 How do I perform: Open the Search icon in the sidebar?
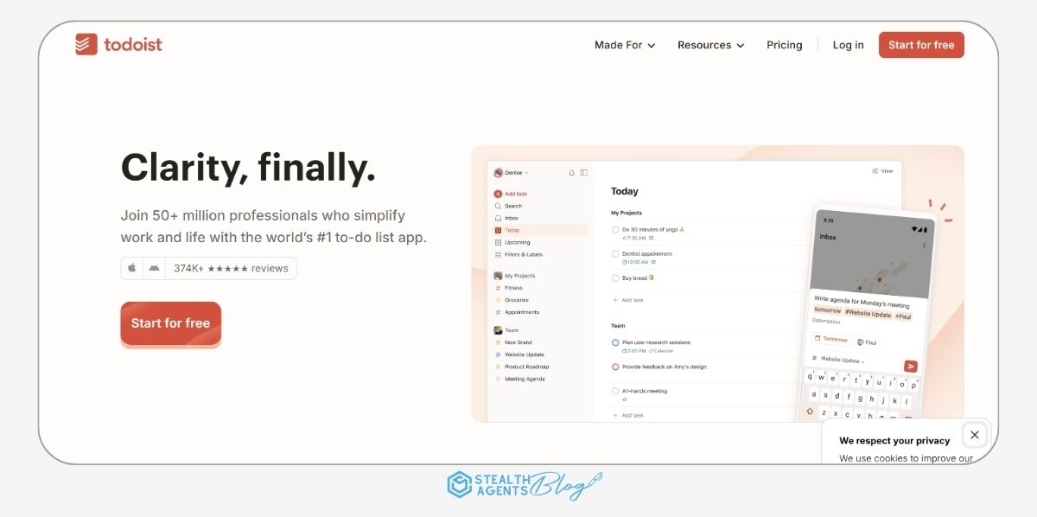[x=498, y=206]
